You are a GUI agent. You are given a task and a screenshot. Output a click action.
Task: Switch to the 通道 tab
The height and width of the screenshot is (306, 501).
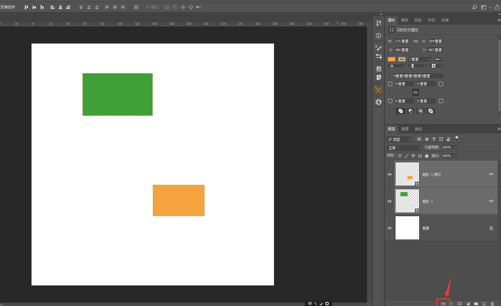pyautogui.click(x=405, y=129)
